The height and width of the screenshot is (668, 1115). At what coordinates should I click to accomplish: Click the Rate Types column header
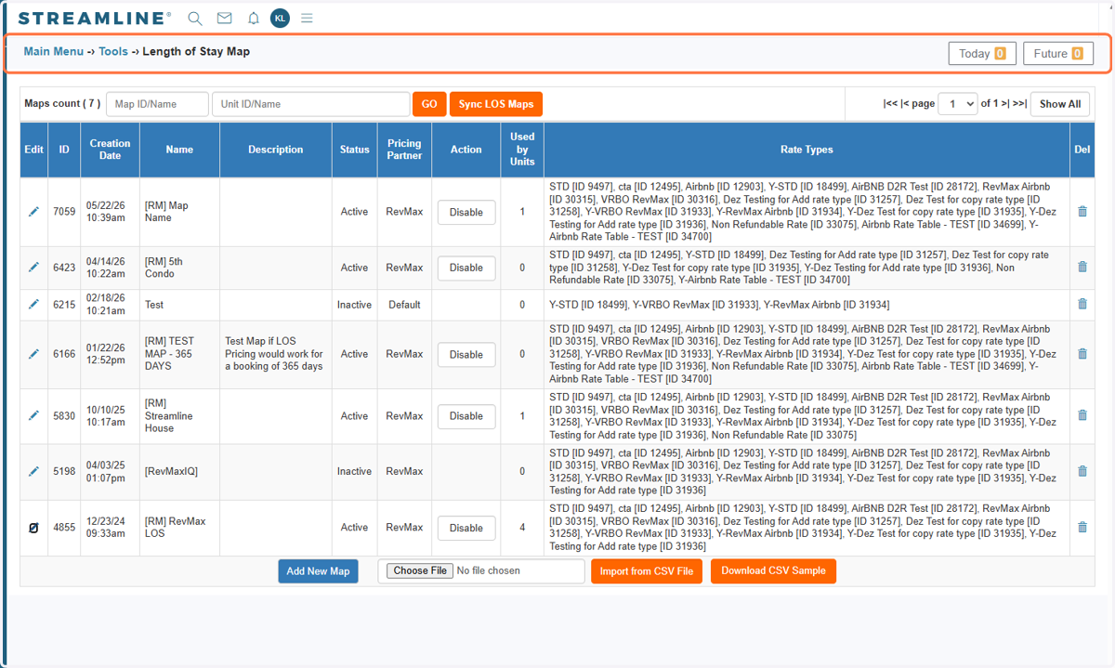click(x=807, y=150)
